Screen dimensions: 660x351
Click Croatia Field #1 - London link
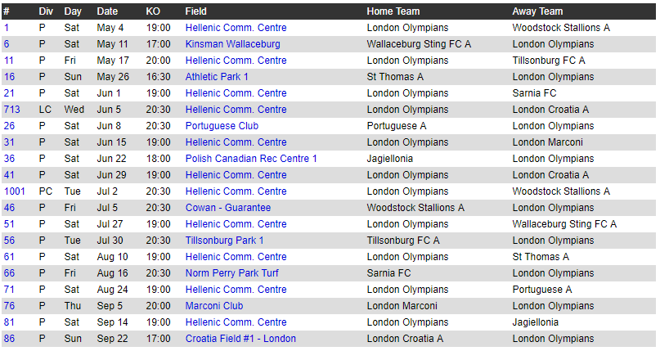click(240, 339)
